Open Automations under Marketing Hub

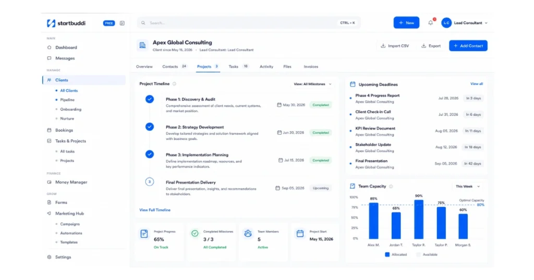pyautogui.click(x=71, y=233)
